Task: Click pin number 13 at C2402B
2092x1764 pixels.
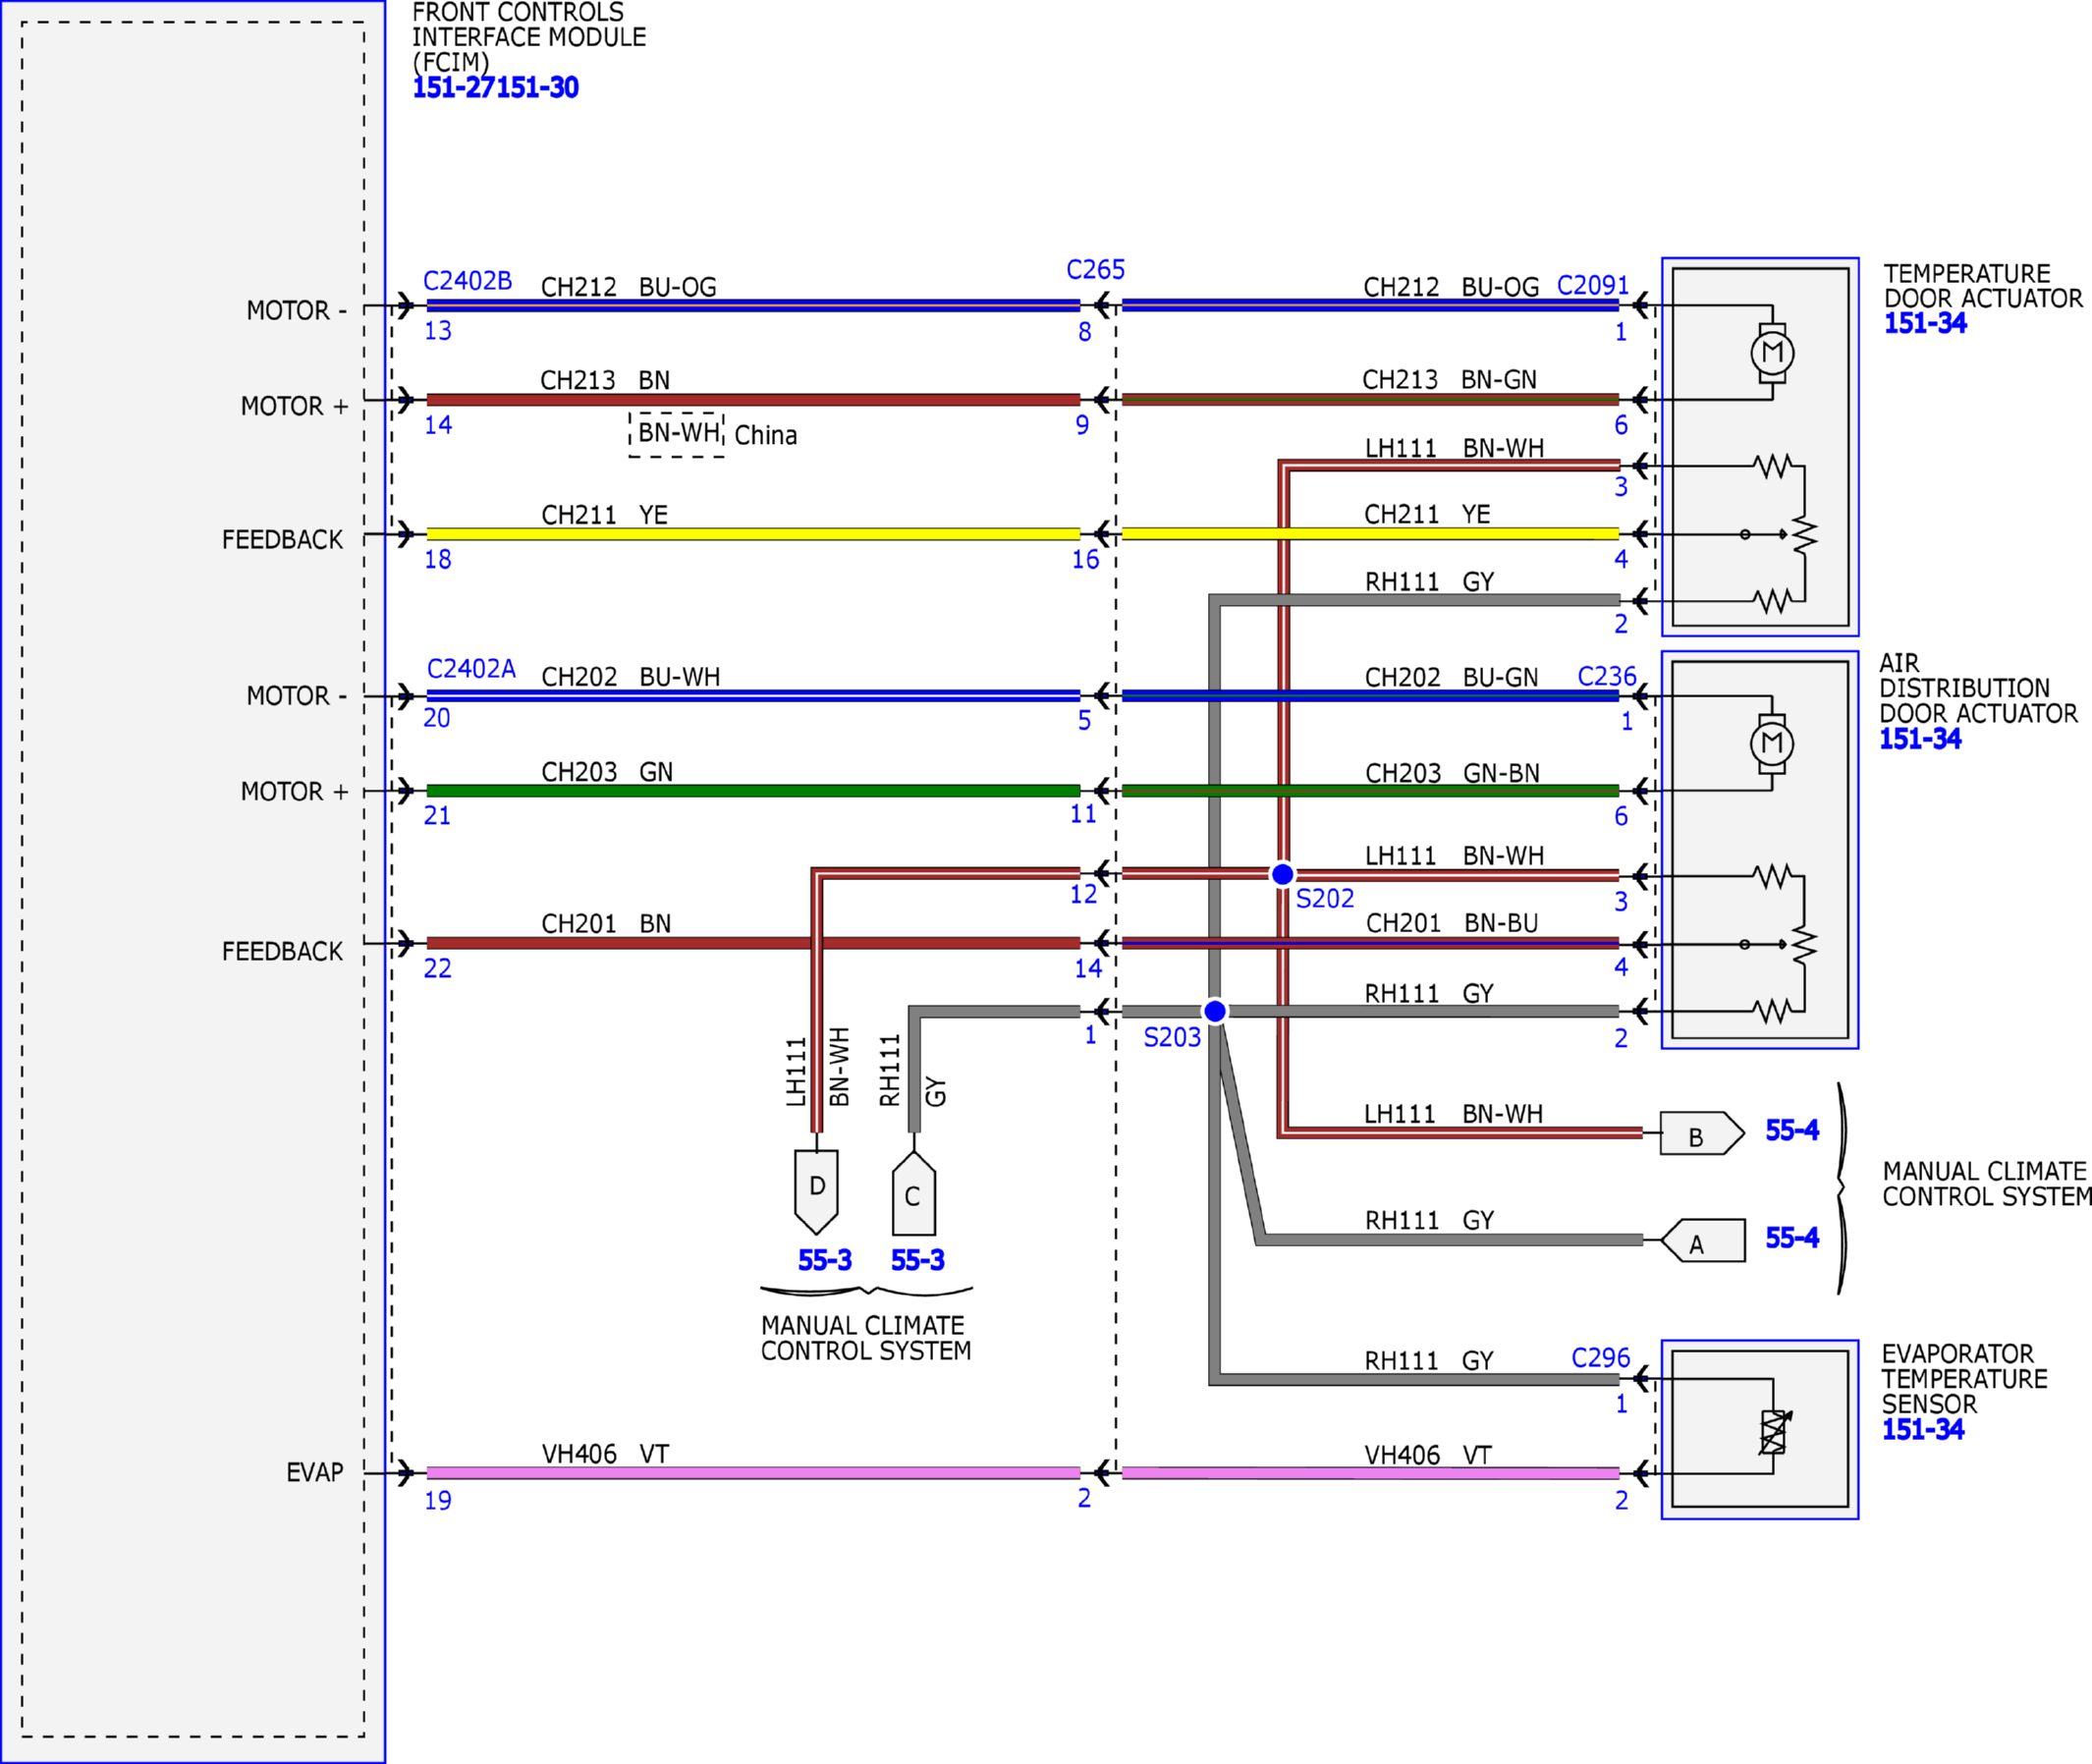Action: click(x=438, y=331)
